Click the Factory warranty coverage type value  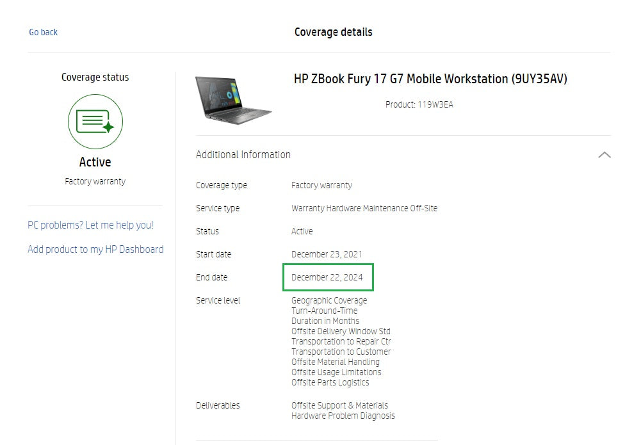tap(321, 185)
